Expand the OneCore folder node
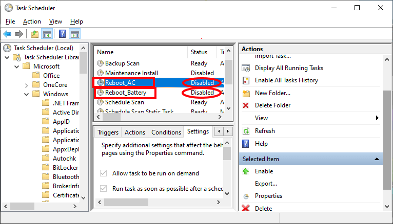The width and height of the screenshot is (393, 224). [x=27, y=85]
